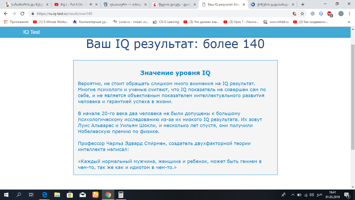Open Microsoft Edge from the taskbar
This screenshot has height=200, width=355.
[44, 195]
